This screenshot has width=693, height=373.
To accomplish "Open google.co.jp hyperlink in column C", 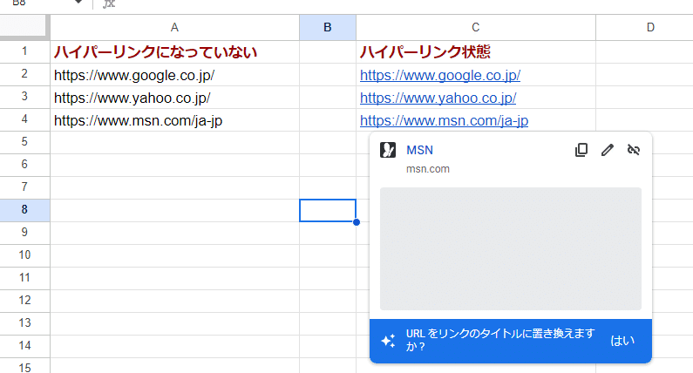I will pyautogui.click(x=440, y=75).
